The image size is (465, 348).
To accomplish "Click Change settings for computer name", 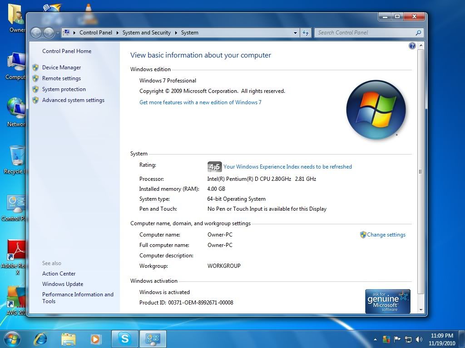I will 386,235.
